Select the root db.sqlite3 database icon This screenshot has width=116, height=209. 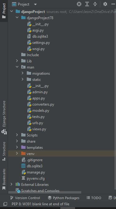(x=23, y=166)
